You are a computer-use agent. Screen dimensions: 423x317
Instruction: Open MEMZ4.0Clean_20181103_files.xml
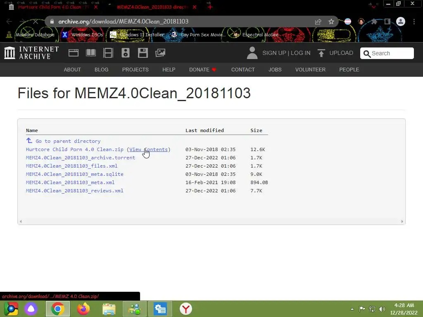(x=71, y=166)
